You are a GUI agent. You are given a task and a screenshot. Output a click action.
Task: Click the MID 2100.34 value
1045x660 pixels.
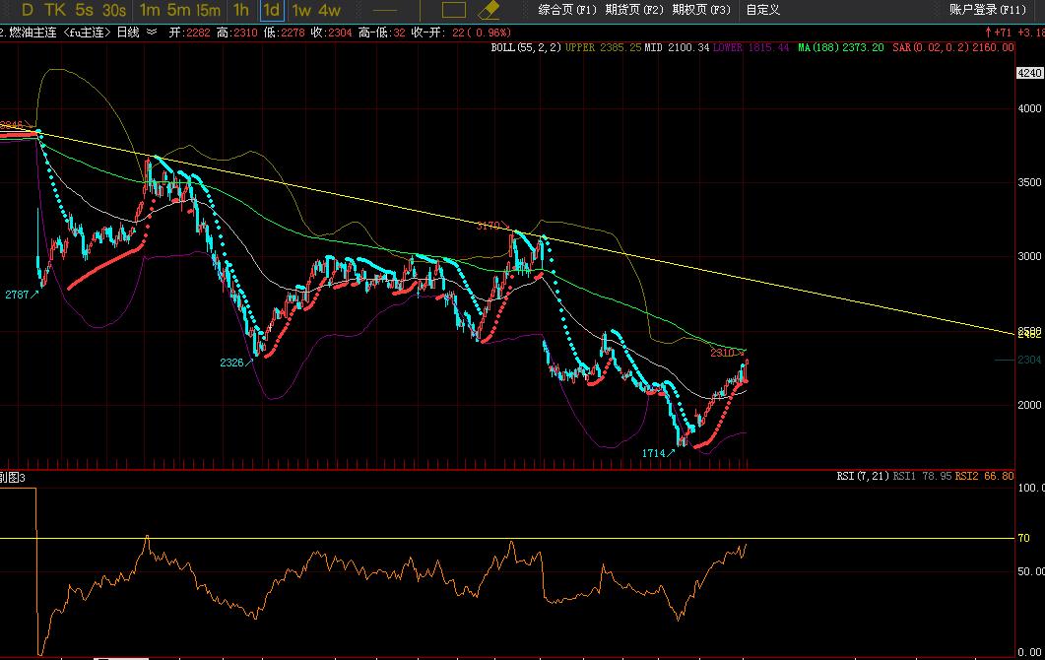[x=677, y=47]
